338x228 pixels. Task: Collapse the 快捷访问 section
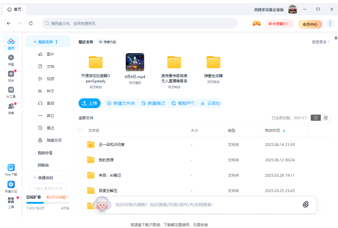(x=35, y=178)
